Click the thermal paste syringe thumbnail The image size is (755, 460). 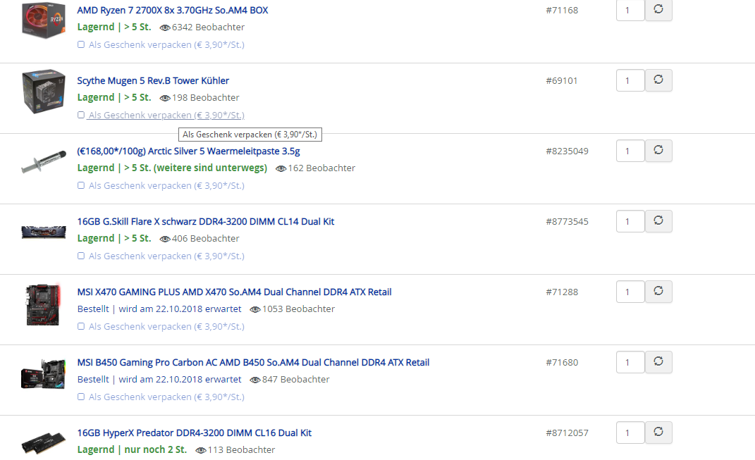click(44, 162)
